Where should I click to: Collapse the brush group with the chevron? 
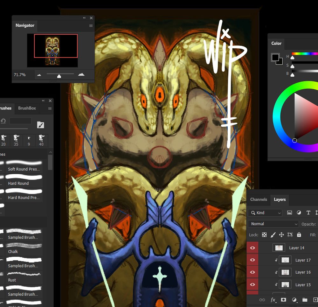pyautogui.click(x=51, y=152)
